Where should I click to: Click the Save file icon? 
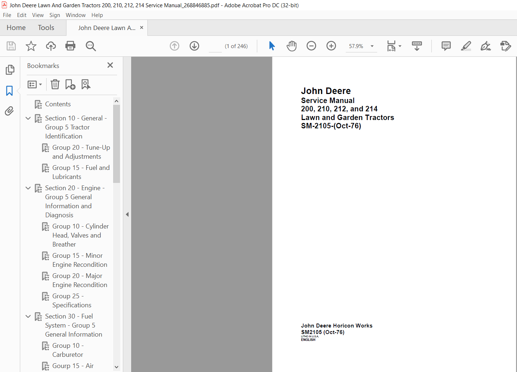pos(11,46)
